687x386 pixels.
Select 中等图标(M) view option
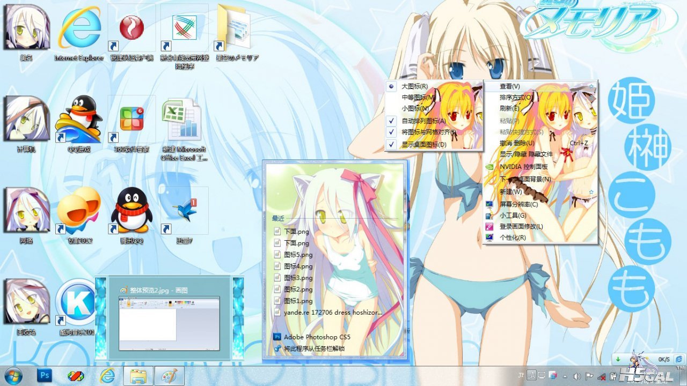click(434, 98)
